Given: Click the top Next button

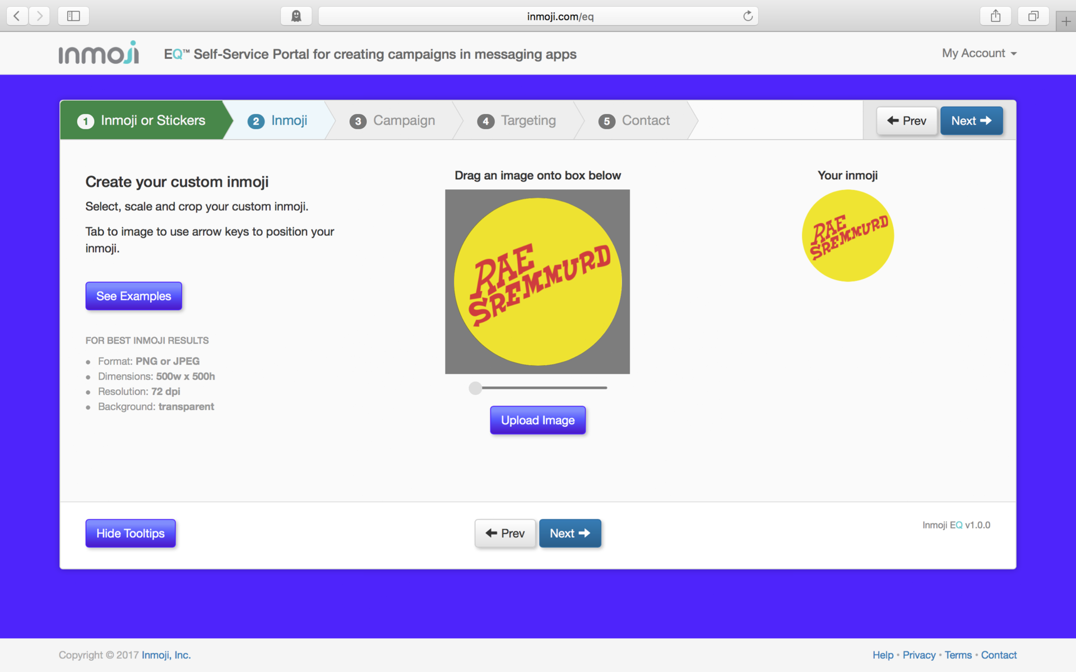Looking at the screenshot, I should tap(971, 121).
